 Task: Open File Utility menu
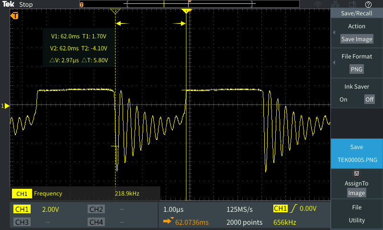click(x=357, y=214)
